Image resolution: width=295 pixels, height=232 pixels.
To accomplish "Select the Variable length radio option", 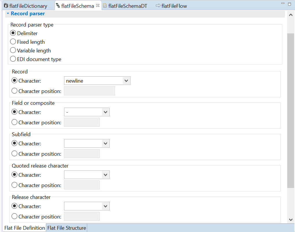I will coord(13,50).
